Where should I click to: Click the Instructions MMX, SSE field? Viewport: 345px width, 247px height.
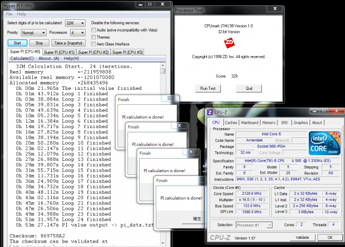pos(287,179)
